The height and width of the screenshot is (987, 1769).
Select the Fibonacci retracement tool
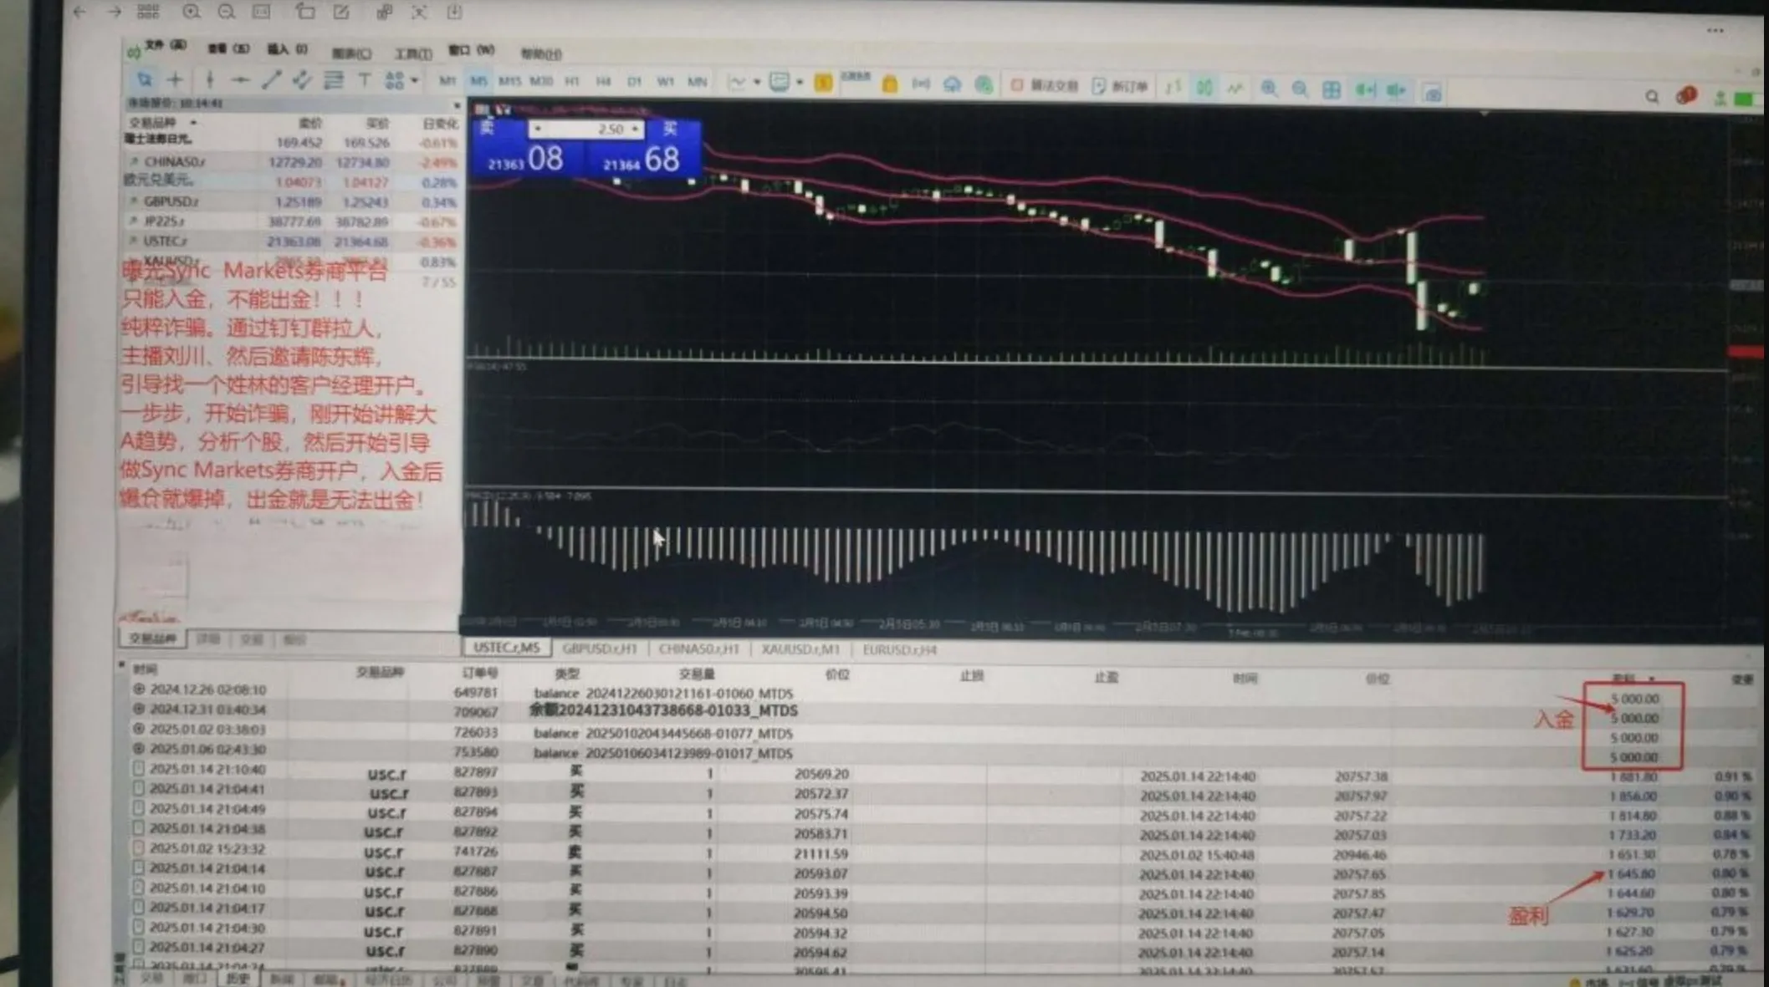pos(334,80)
